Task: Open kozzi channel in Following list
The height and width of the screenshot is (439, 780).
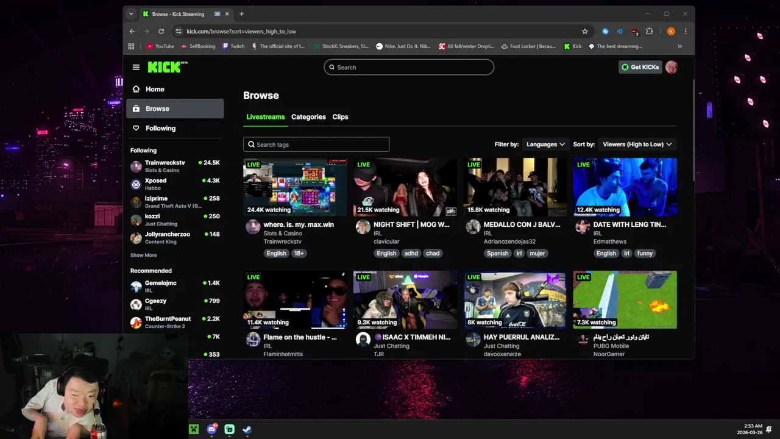Action: pos(175,220)
